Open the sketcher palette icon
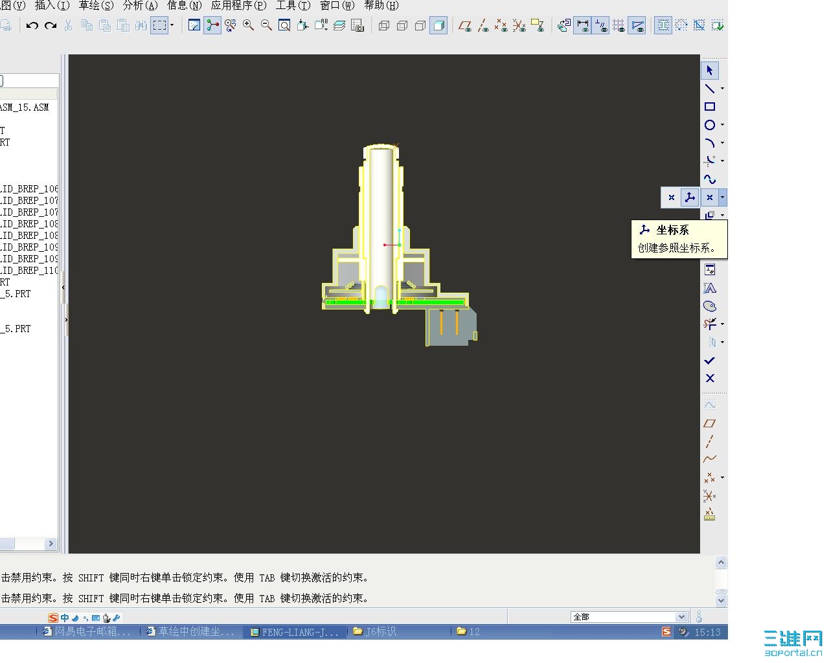The height and width of the screenshot is (663, 829). [710, 306]
